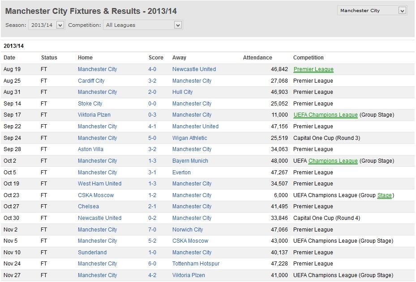Open the Season 2013/14 dropdown
The width and height of the screenshot is (416, 282).
(47, 25)
